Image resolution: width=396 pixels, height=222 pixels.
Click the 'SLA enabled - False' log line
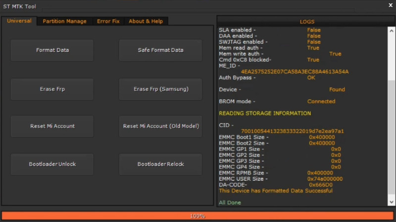coord(269,30)
